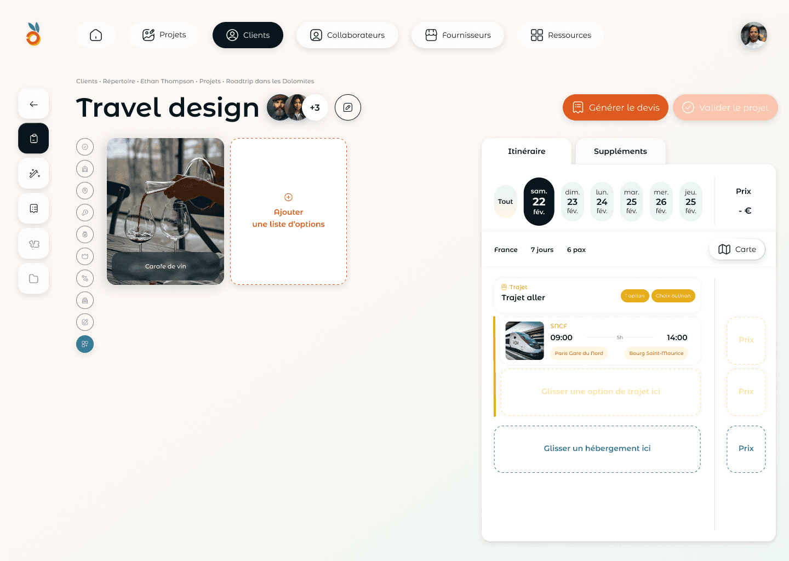The width and height of the screenshot is (789, 561).
Task: Select the Tout date filter
Action: tap(506, 202)
